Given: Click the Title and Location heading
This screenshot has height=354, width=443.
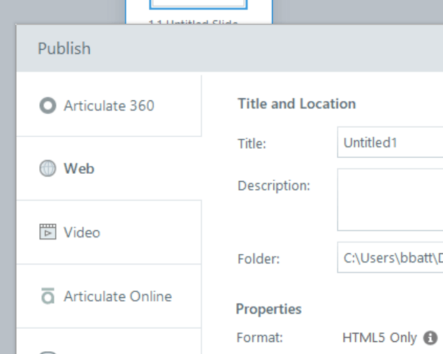Looking at the screenshot, I should coord(297,103).
